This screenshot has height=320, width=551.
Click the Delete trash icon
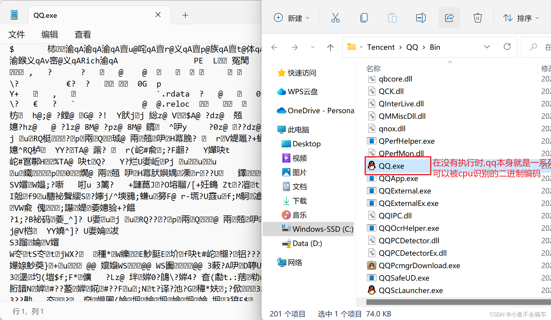477,18
